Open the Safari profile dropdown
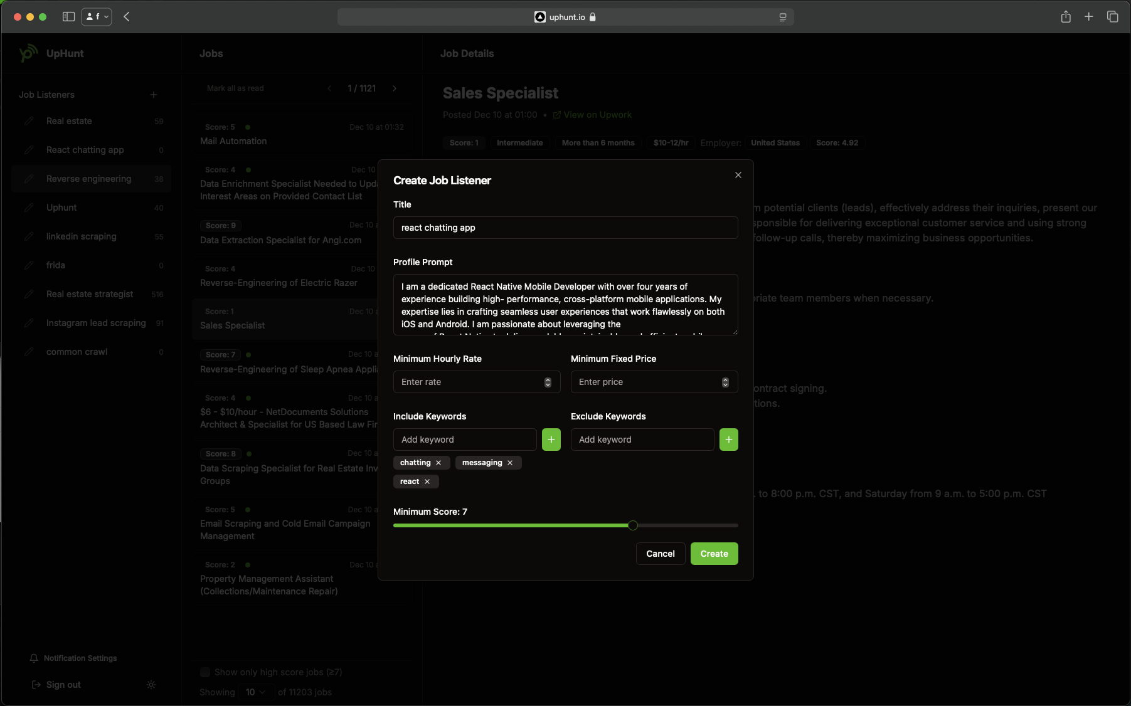Screen dimensions: 1131x706 (x=97, y=17)
